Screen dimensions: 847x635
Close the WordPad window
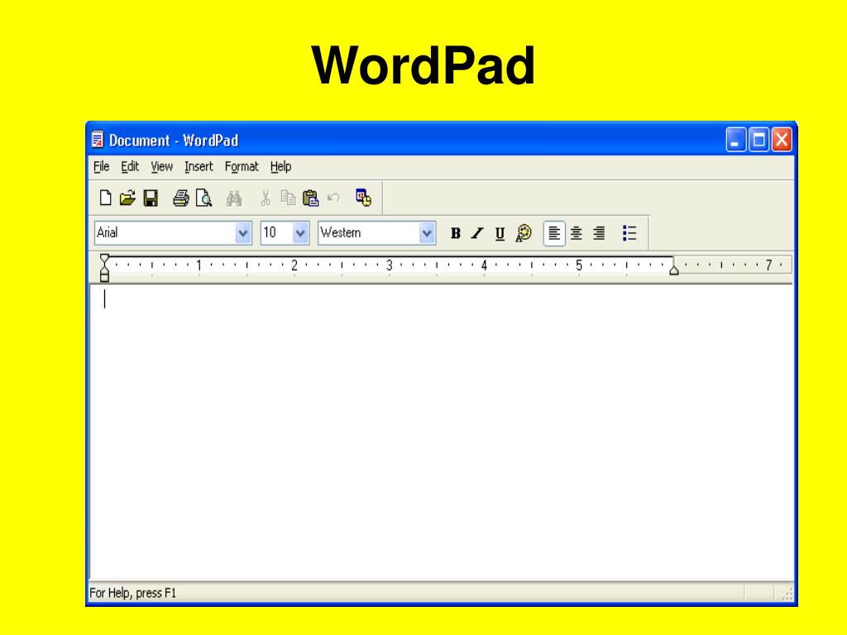point(782,140)
